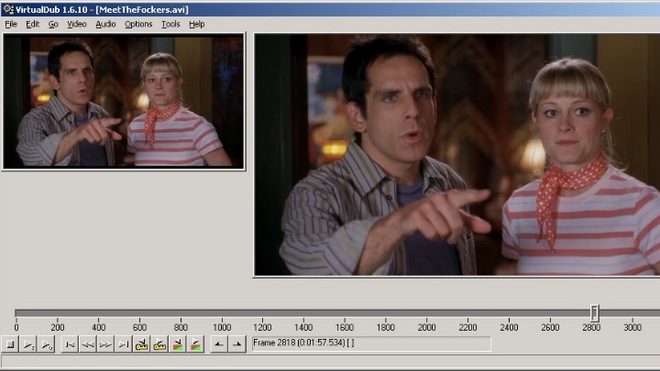
Task: Play the output video preview
Action: (x=47, y=344)
